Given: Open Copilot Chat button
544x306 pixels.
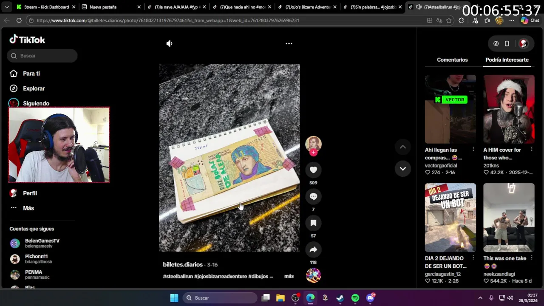Looking at the screenshot, I should [x=530, y=20].
